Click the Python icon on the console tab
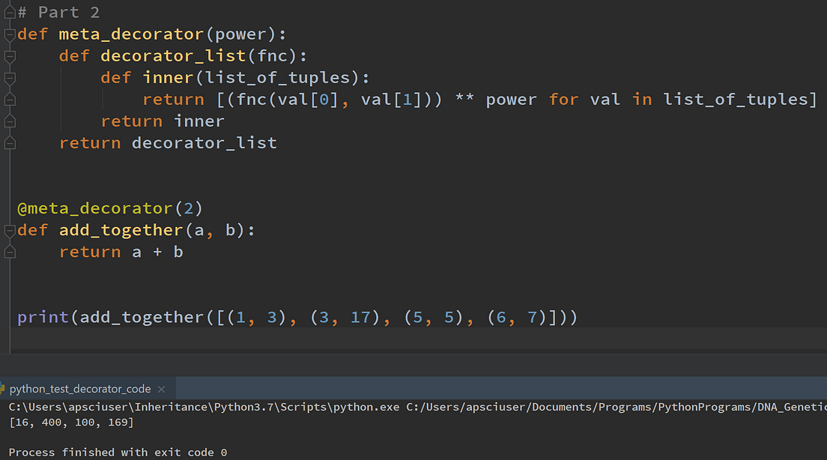 (x=4, y=389)
